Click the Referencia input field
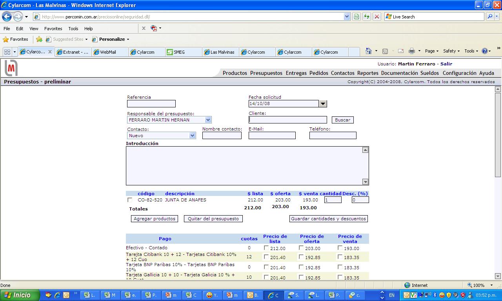Screen dimensions: 502x301 [x=151, y=104]
